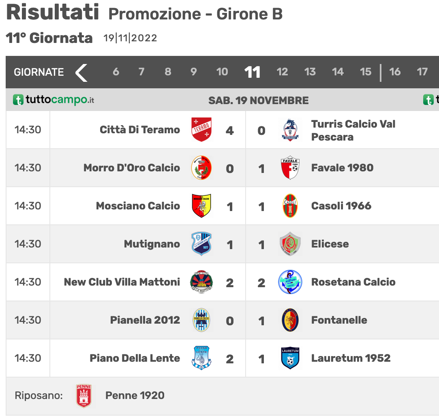
Task: Go to previous giornate with left arrow
Action: [81, 73]
